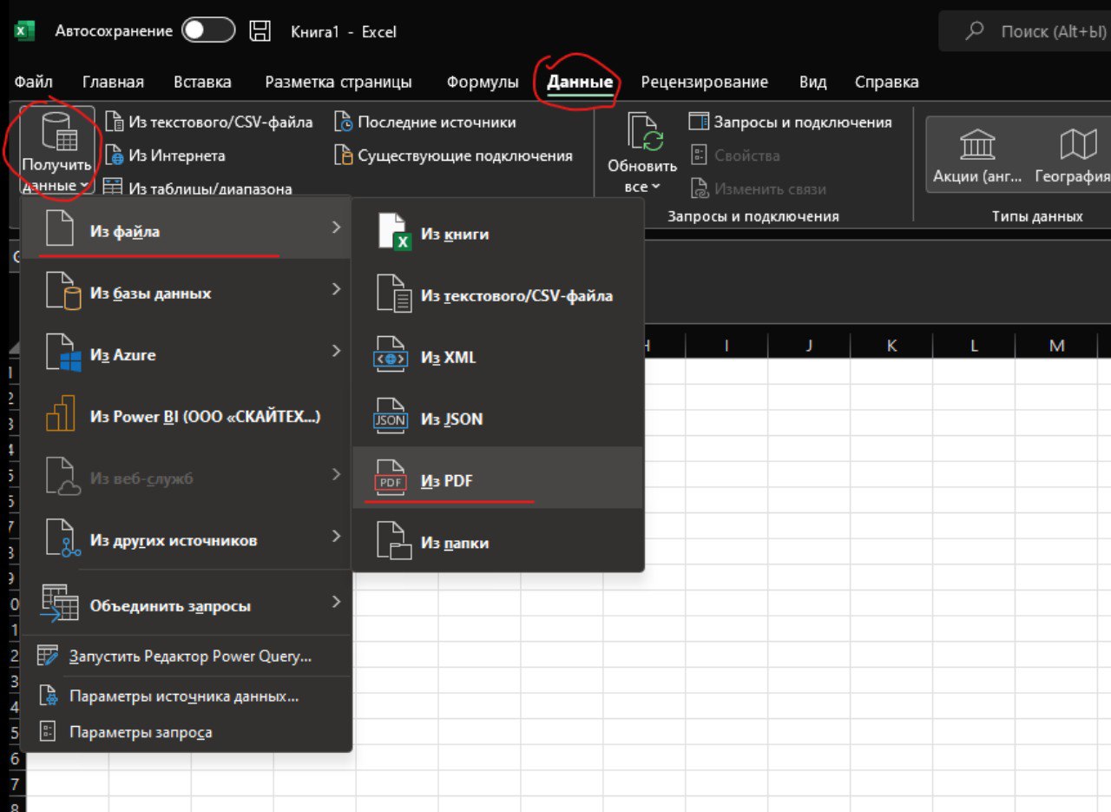
Task: Click the Свойства ribbon button
Action: [x=735, y=156]
